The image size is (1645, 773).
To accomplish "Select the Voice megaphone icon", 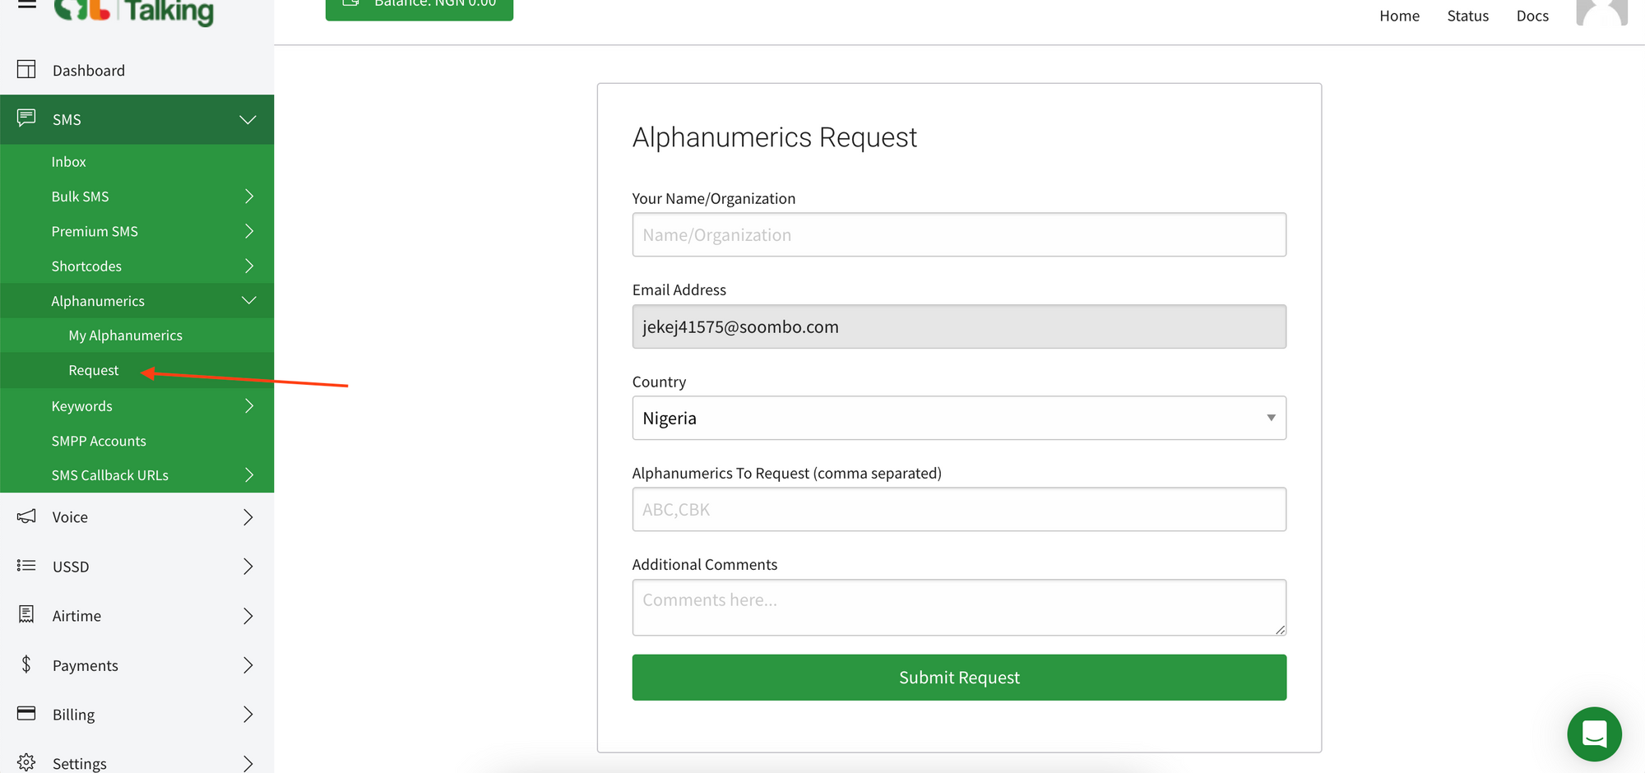I will (x=25, y=516).
